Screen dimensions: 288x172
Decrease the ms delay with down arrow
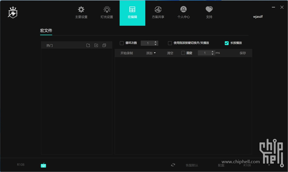point(212,54)
